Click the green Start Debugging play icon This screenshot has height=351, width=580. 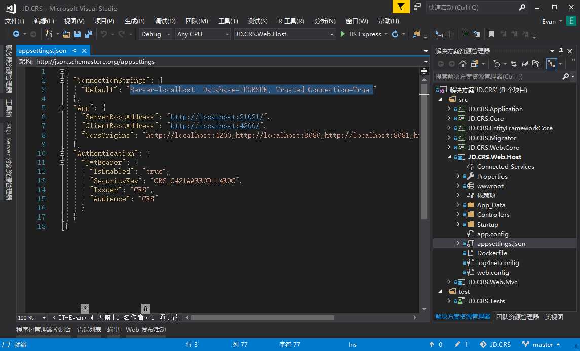point(342,34)
